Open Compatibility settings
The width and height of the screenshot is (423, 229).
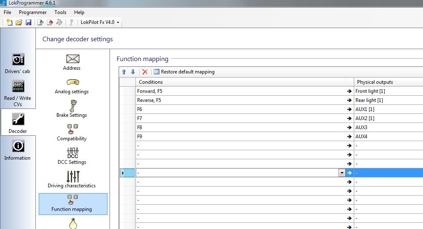72,133
